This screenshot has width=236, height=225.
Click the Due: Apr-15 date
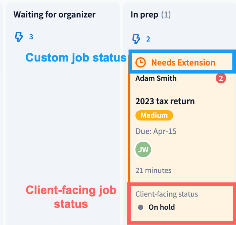(156, 131)
